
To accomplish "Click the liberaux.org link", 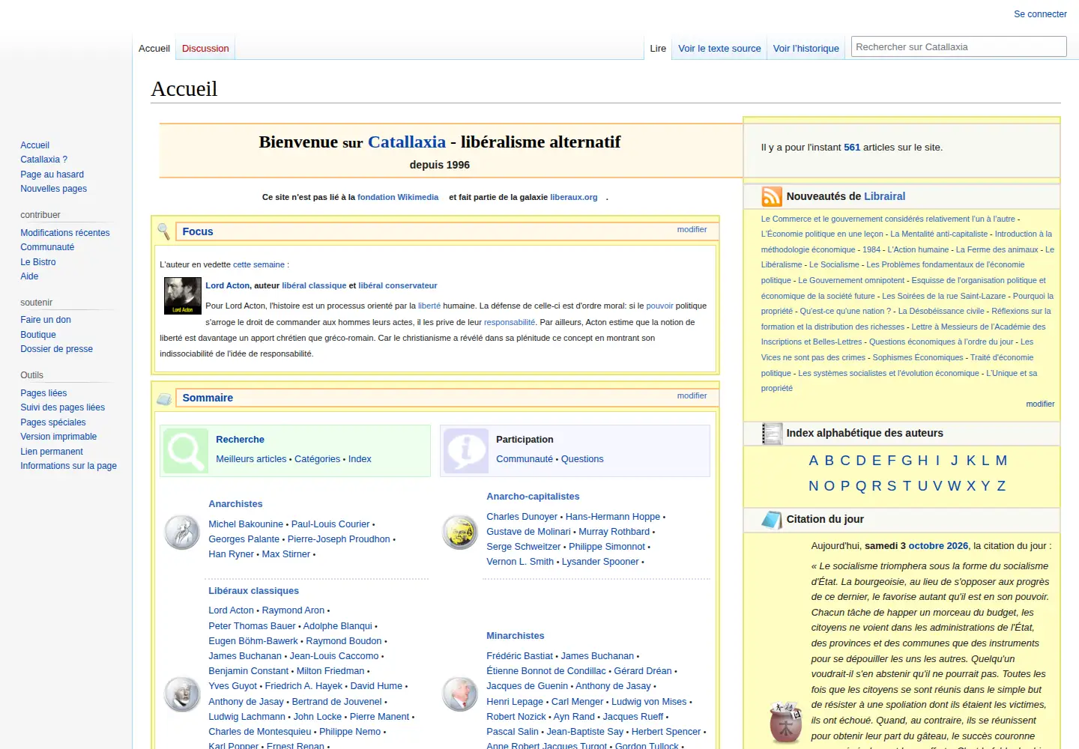I will pyautogui.click(x=574, y=198).
